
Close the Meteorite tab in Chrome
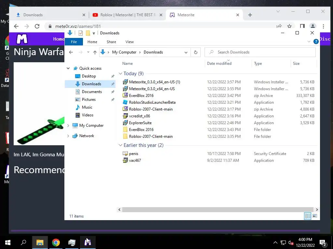pos(238,15)
